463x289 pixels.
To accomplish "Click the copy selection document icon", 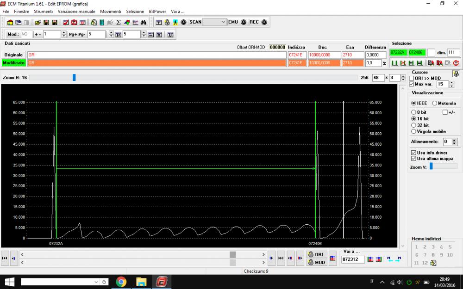I will (x=431, y=63).
